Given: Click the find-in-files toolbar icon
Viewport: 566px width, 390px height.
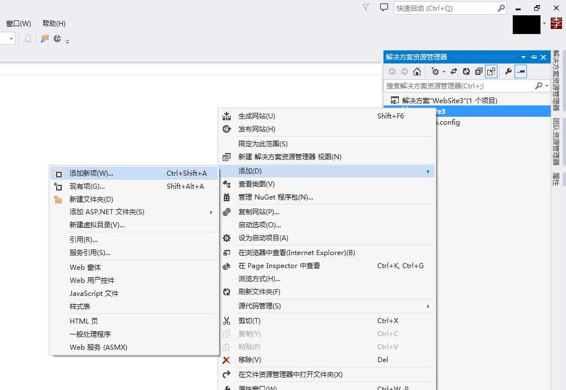Looking at the screenshot, I should click(x=45, y=39).
